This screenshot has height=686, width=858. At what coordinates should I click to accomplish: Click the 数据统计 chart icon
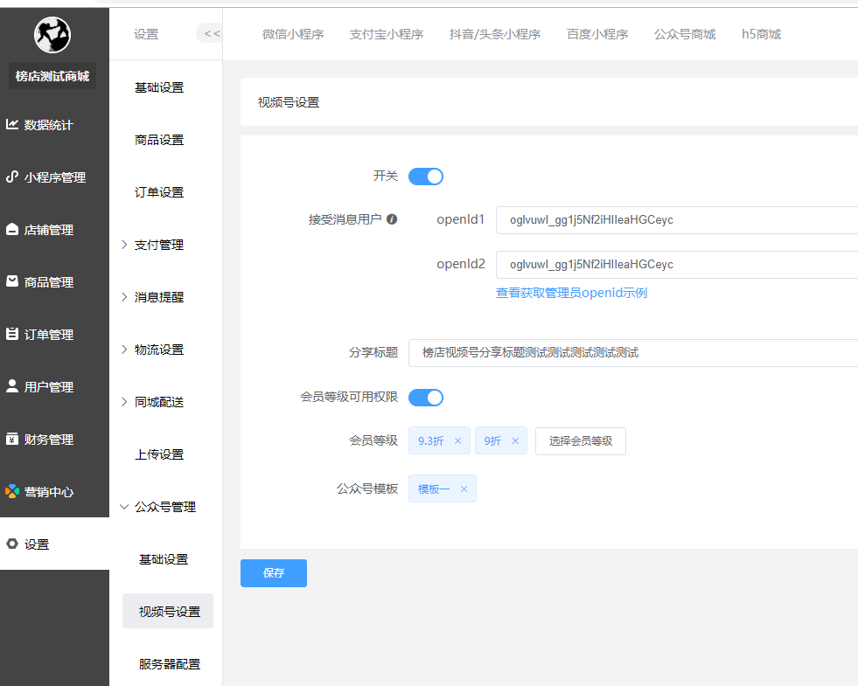point(12,124)
